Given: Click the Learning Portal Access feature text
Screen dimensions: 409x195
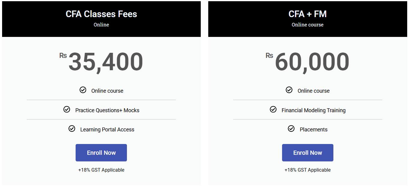Looking at the screenshot, I should pos(107,130).
